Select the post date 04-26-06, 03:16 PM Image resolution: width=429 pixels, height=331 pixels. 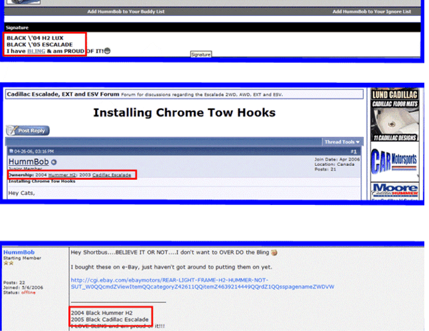[x=34, y=151]
